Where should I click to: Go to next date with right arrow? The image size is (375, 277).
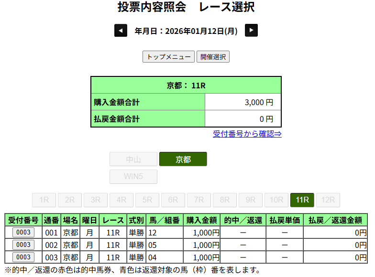(252, 31)
